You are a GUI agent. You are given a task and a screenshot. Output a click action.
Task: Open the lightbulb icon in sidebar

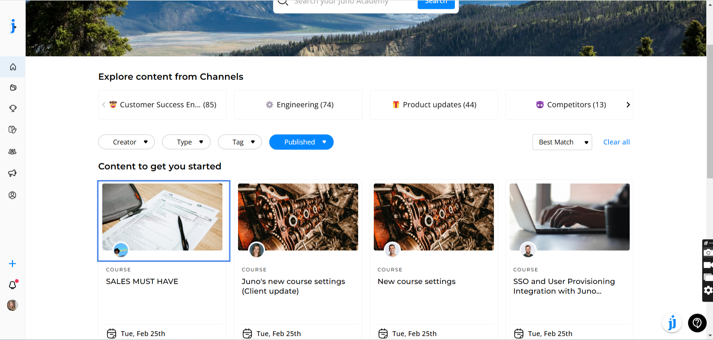click(x=13, y=108)
